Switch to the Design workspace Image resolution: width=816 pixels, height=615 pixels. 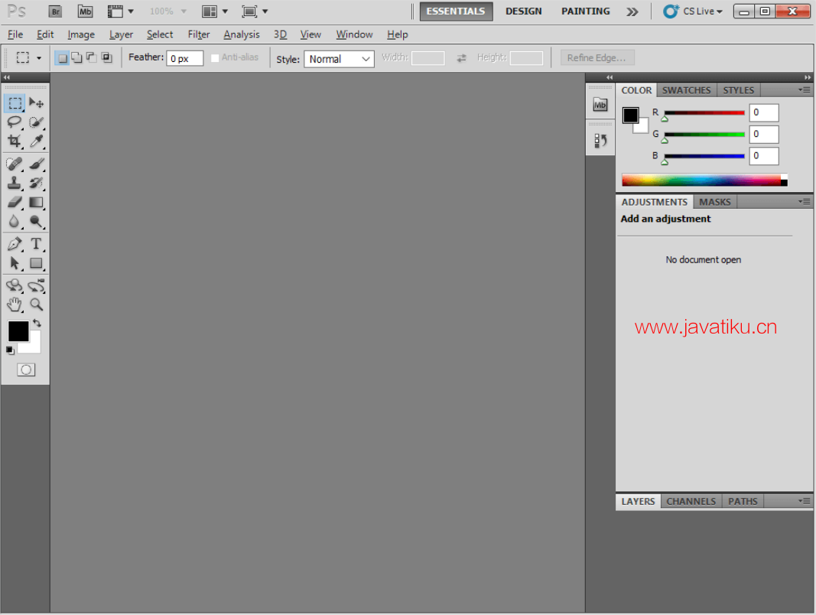point(524,11)
